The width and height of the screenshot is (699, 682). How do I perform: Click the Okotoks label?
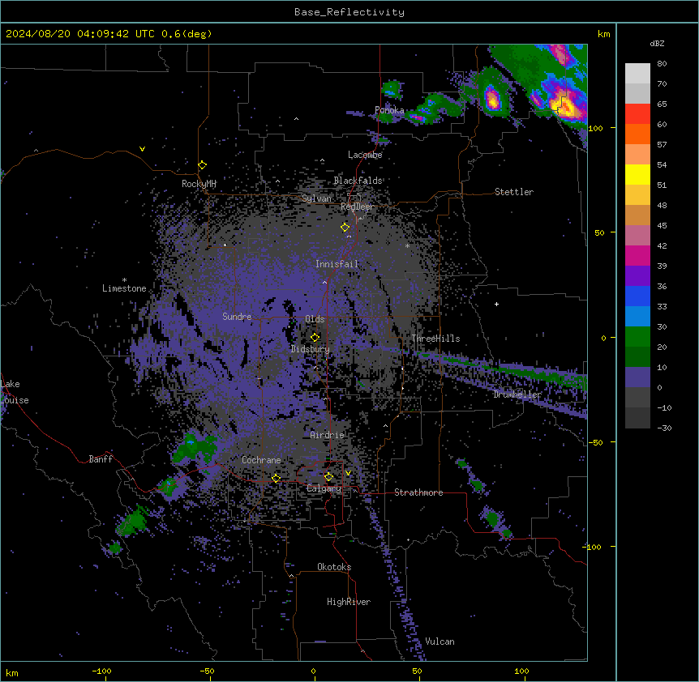tap(334, 567)
